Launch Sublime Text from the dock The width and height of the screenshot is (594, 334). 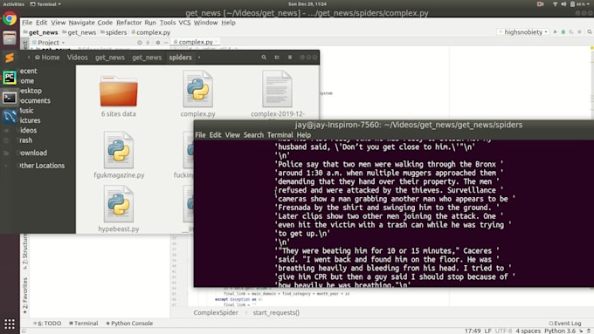pos(10,58)
